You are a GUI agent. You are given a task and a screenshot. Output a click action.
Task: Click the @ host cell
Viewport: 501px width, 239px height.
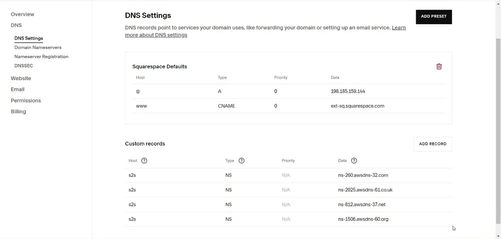click(x=138, y=91)
